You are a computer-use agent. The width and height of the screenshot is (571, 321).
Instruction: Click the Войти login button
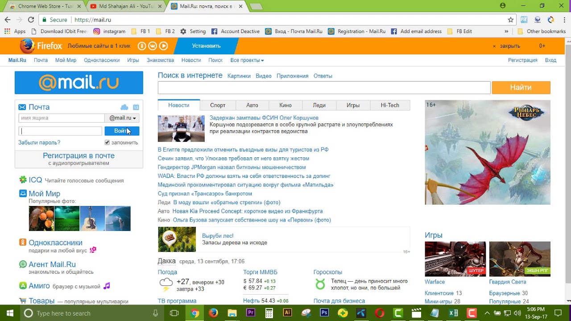point(122,131)
